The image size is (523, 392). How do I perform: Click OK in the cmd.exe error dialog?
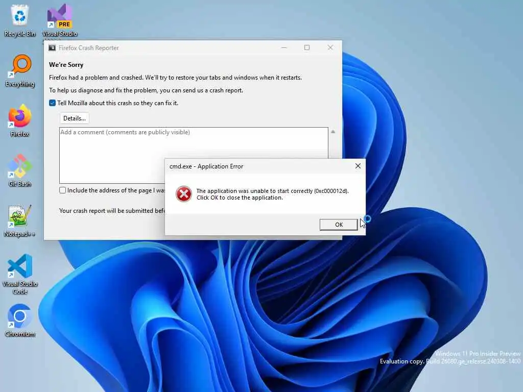339,225
